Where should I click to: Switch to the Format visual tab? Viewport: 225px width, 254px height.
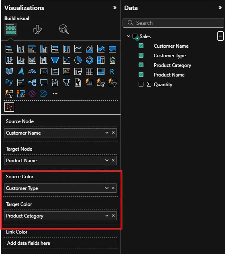(x=37, y=30)
